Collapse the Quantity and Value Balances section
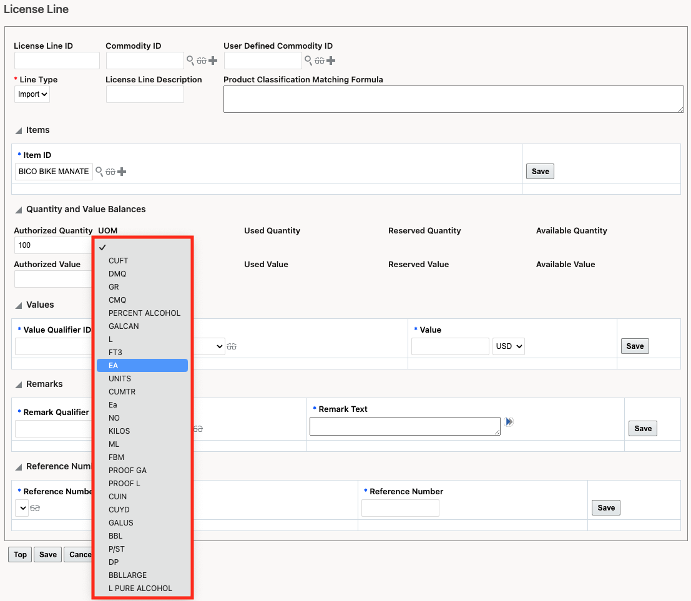This screenshot has width=691, height=601. pyautogui.click(x=19, y=210)
